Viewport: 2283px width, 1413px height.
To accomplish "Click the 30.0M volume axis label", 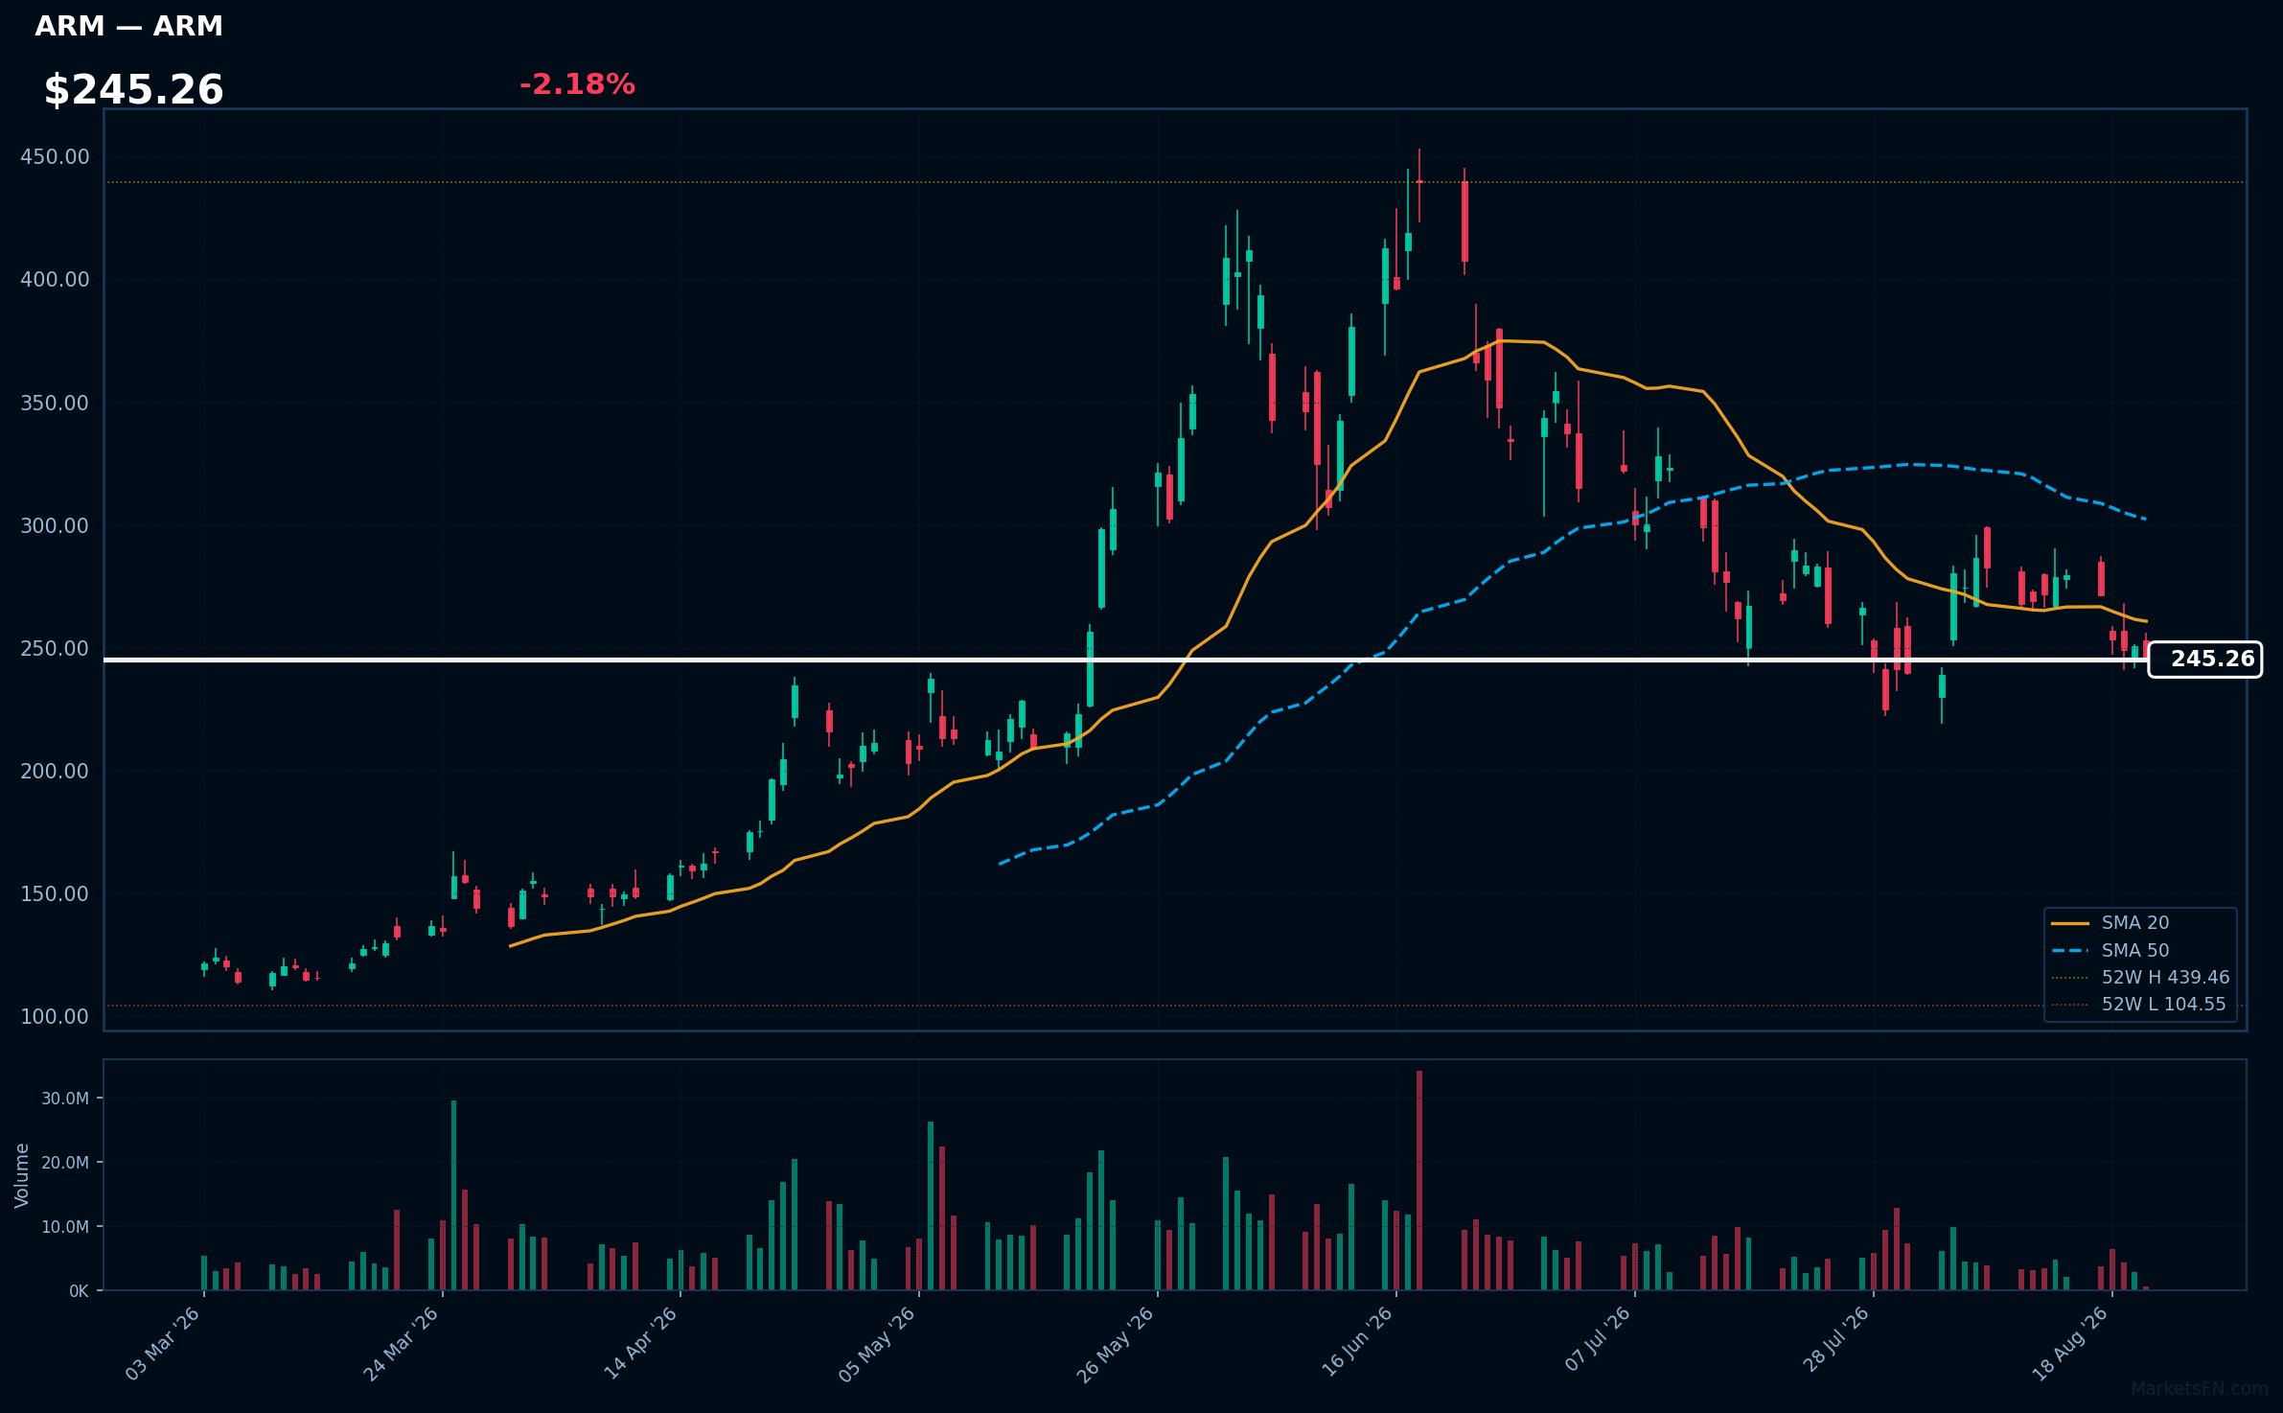I will pyautogui.click(x=65, y=1099).
